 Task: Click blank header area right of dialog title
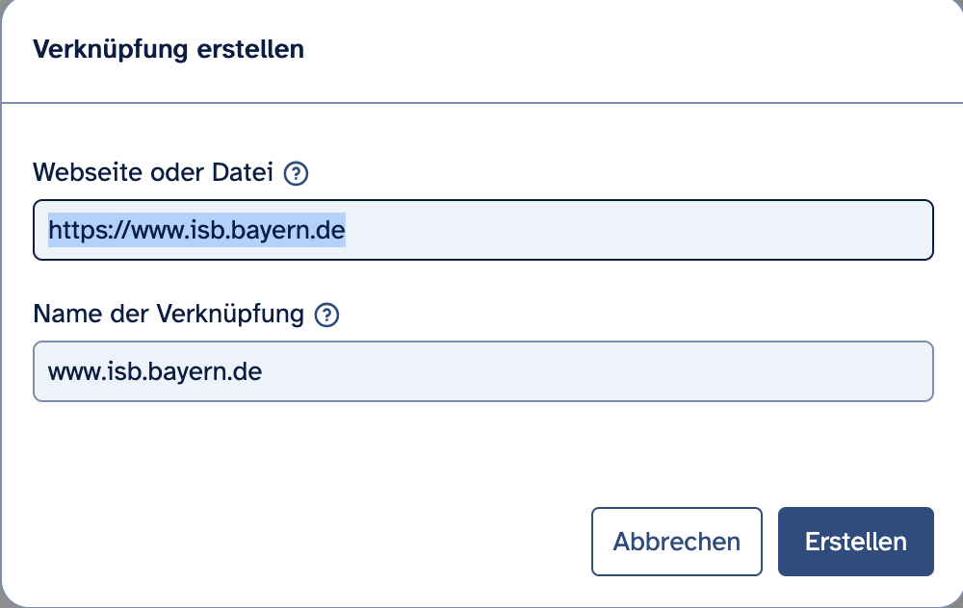626,50
